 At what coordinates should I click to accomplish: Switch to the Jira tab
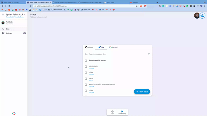point(101,47)
